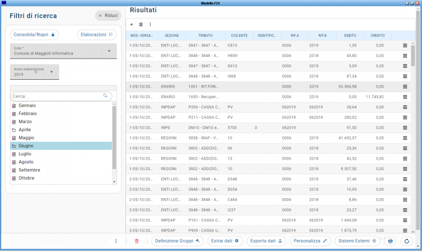Open row menu for the ERARIO 1001 row
The width and height of the screenshot is (422, 251).
click(x=405, y=87)
